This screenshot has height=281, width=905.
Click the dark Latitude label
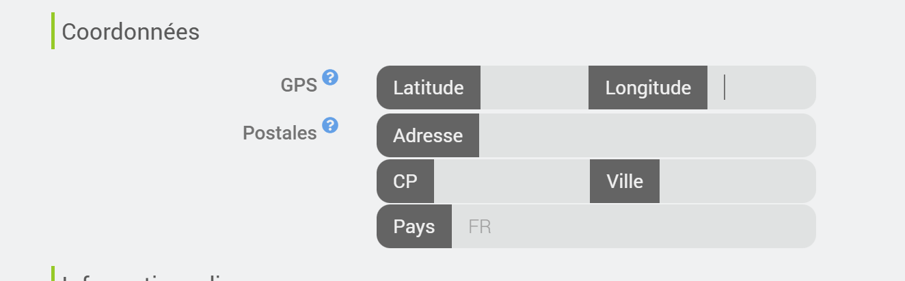click(429, 88)
